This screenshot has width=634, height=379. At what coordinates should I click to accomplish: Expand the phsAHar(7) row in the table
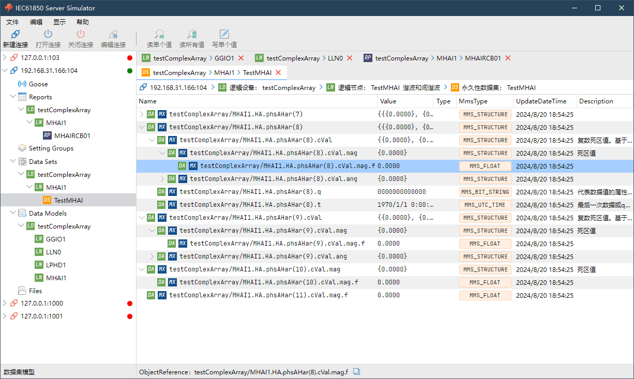tap(142, 114)
